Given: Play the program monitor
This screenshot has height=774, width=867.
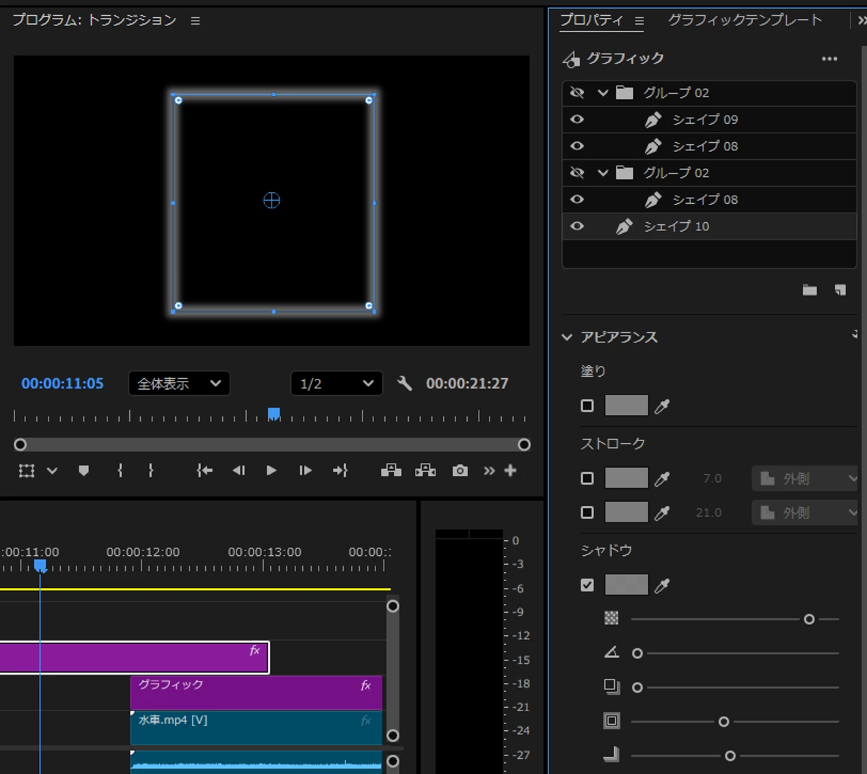Looking at the screenshot, I should click(271, 470).
